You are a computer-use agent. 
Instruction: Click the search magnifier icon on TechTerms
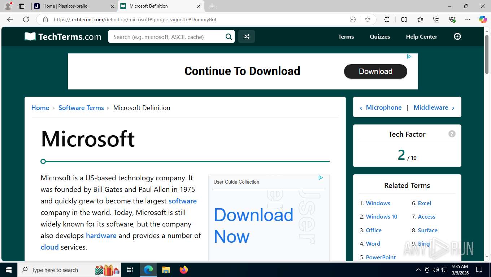tap(229, 36)
